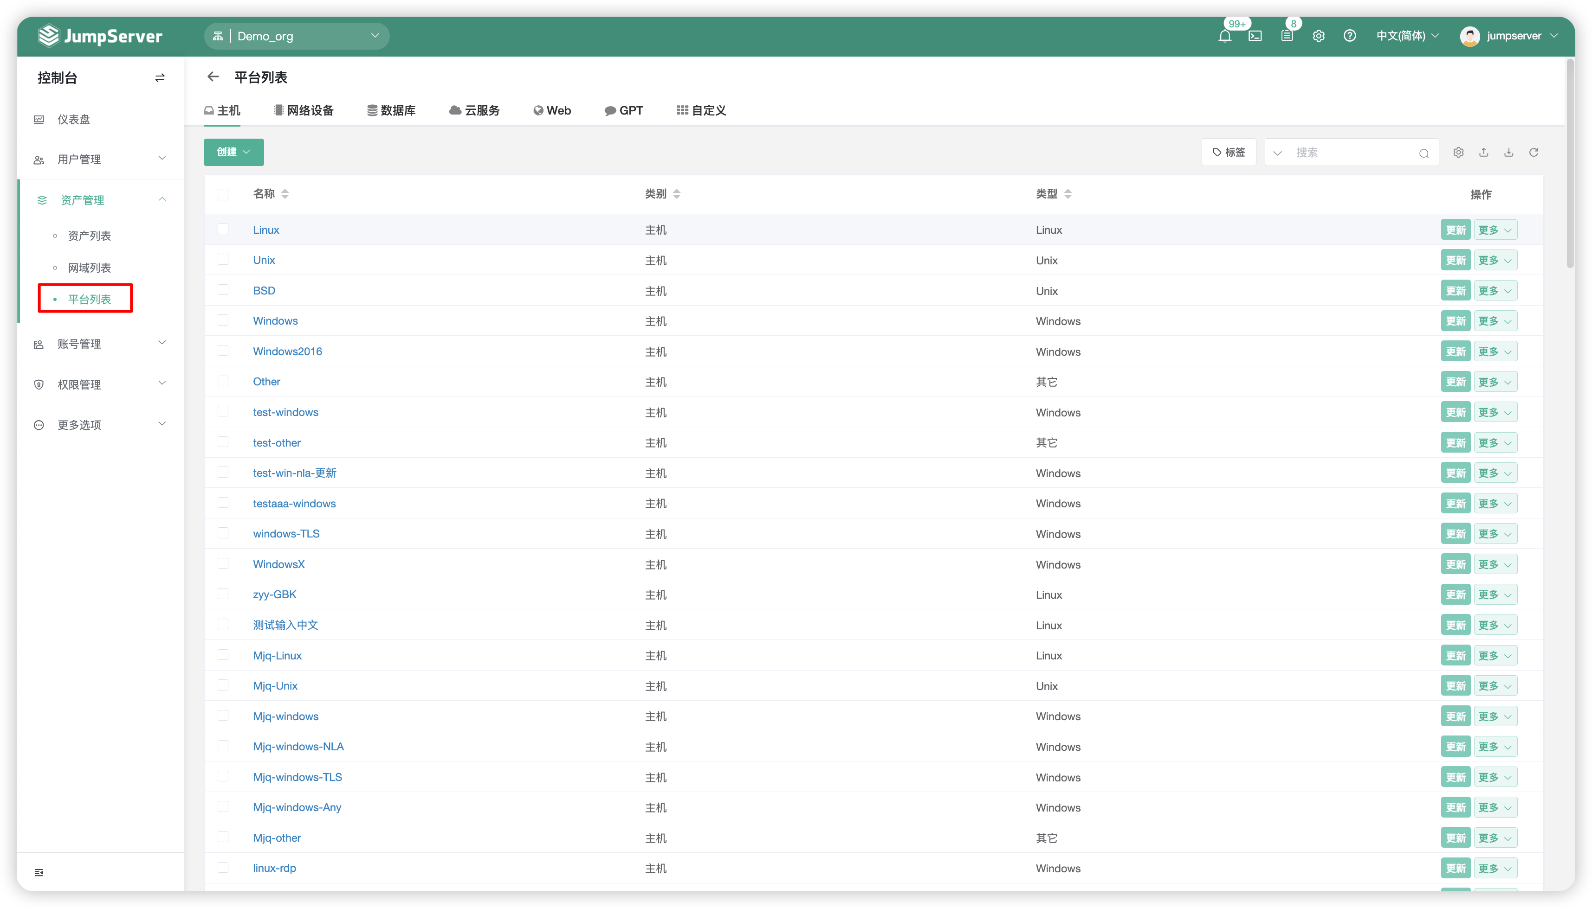This screenshot has width=1592, height=908.
Task: Open the test-windows platform link
Action: click(x=286, y=412)
